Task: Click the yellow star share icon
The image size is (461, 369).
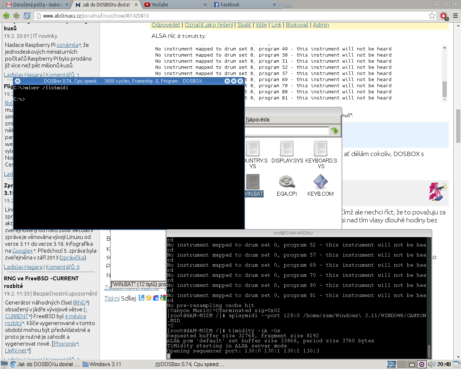Action: click(x=148, y=298)
